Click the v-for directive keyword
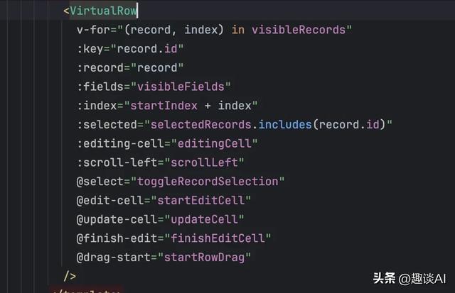This screenshot has width=455, height=293. click(x=93, y=30)
